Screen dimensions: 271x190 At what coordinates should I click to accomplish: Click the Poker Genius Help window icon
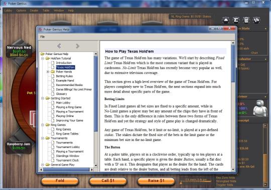coord(41,29)
